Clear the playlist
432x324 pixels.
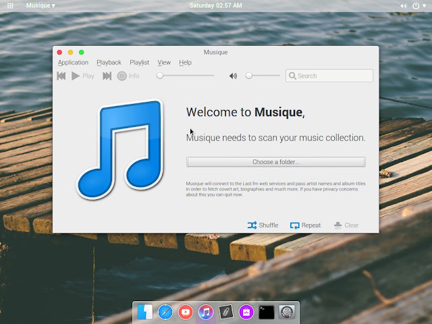click(x=346, y=225)
